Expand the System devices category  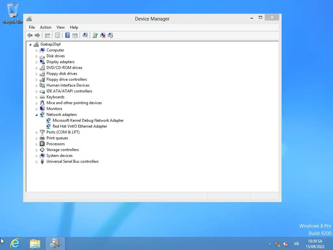(x=36, y=156)
